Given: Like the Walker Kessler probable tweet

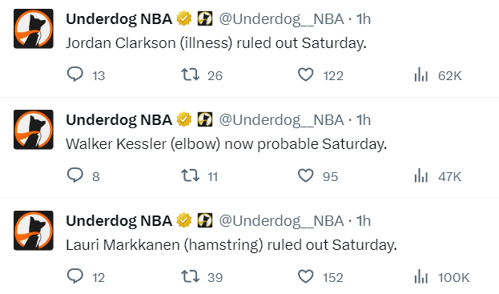Looking at the screenshot, I should [x=305, y=175].
